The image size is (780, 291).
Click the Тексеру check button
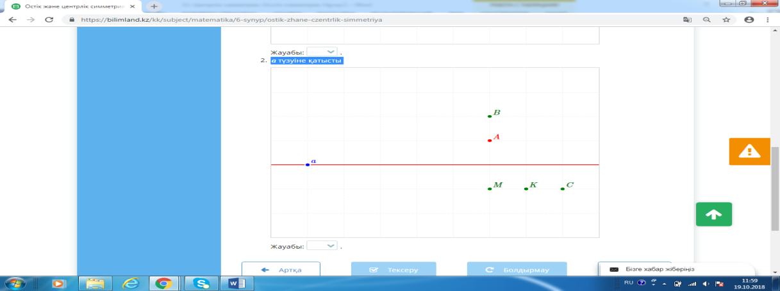click(394, 270)
